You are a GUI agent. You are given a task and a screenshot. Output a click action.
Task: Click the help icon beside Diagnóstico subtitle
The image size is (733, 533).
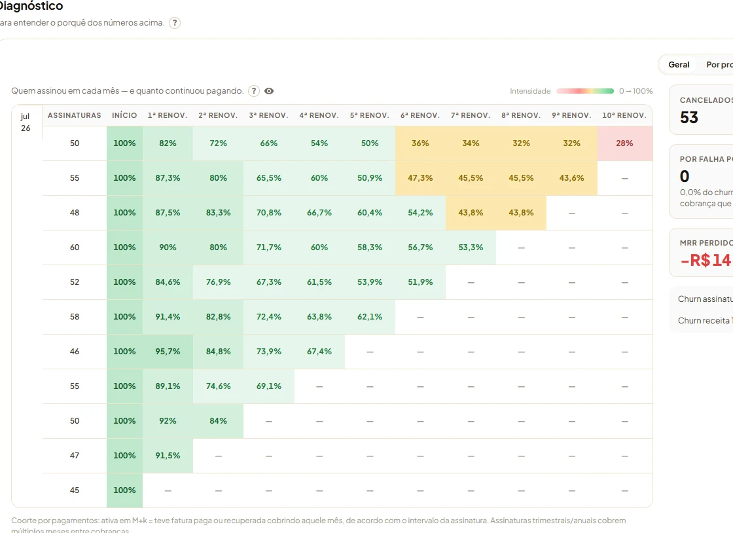tap(175, 23)
